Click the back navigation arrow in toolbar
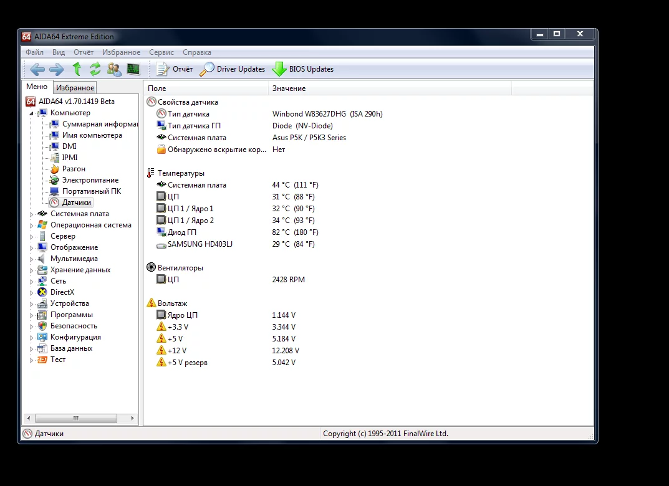The height and width of the screenshot is (486, 669). click(x=37, y=69)
